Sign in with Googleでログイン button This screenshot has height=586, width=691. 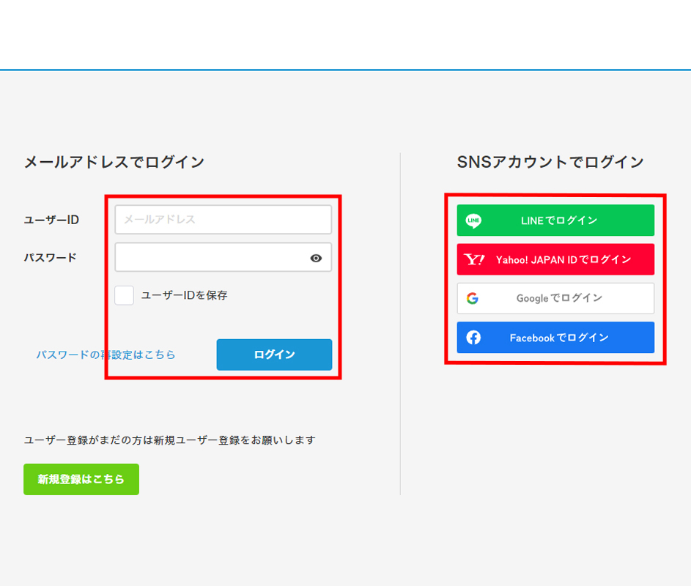point(555,298)
